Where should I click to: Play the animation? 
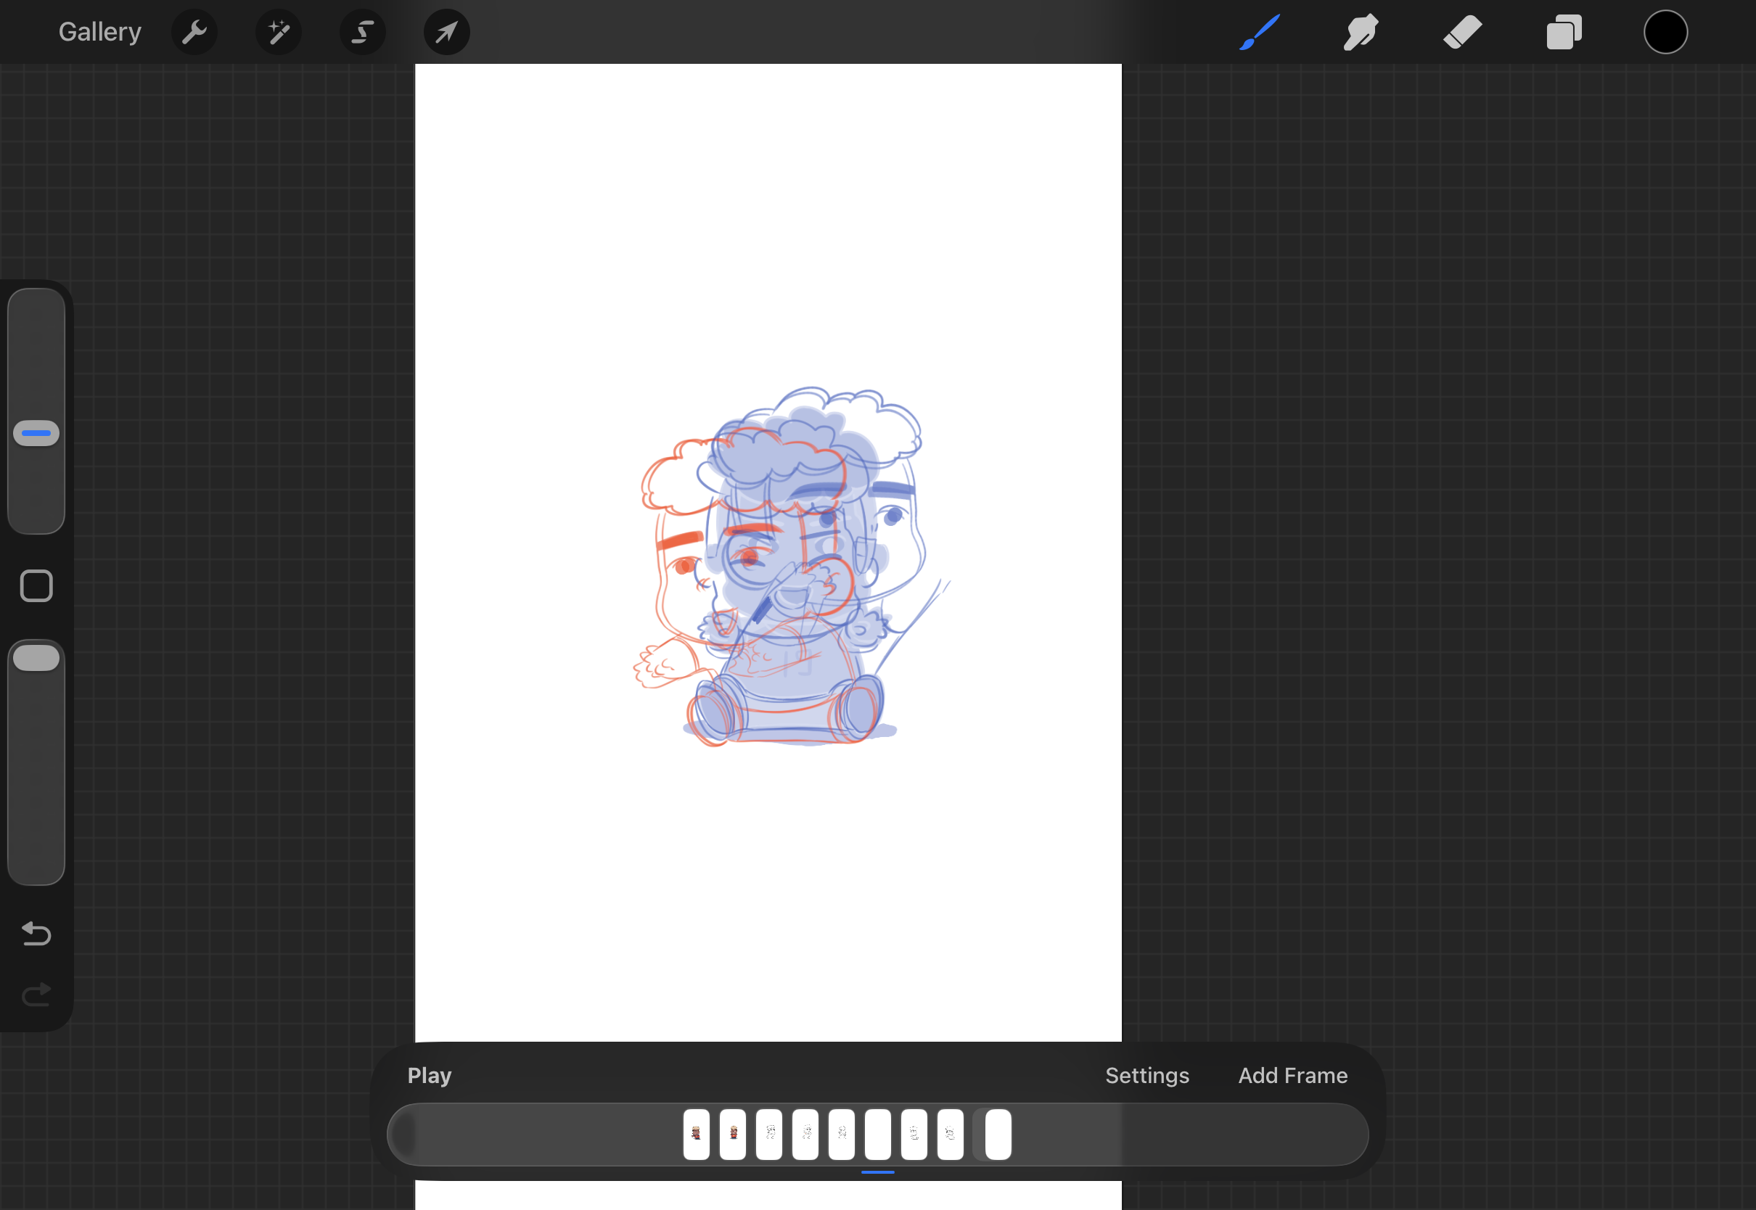[429, 1075]
